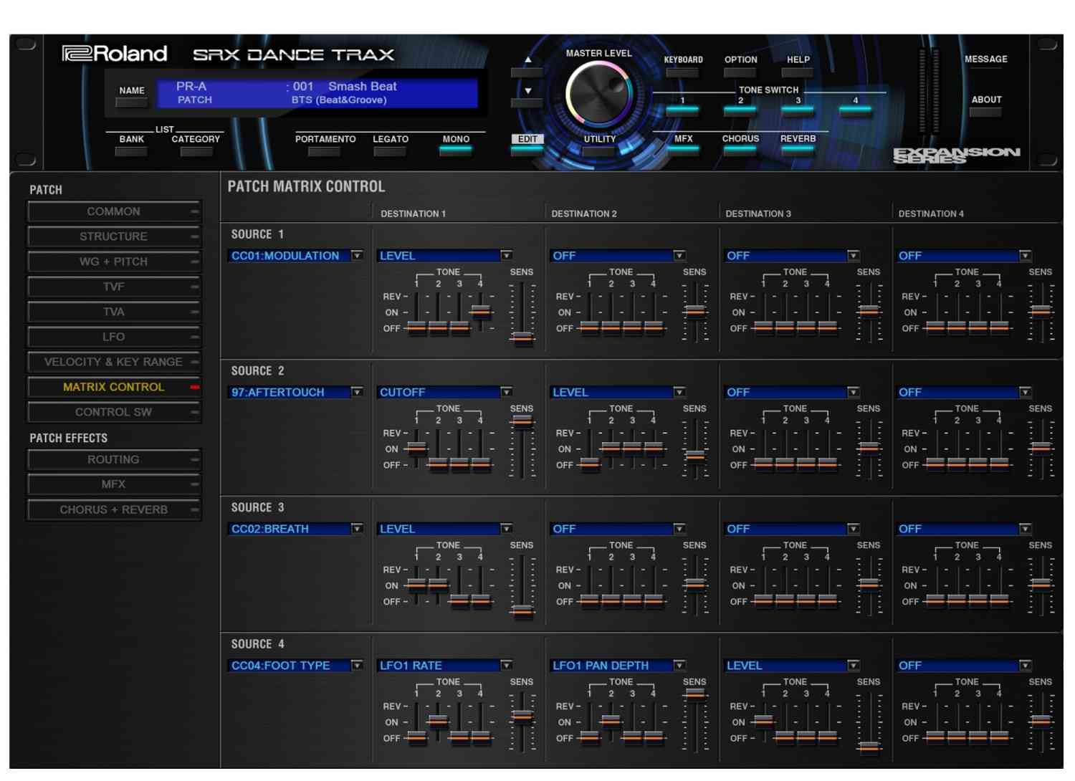Open the CHORUS + REVERB effects section

coord(113,509)
